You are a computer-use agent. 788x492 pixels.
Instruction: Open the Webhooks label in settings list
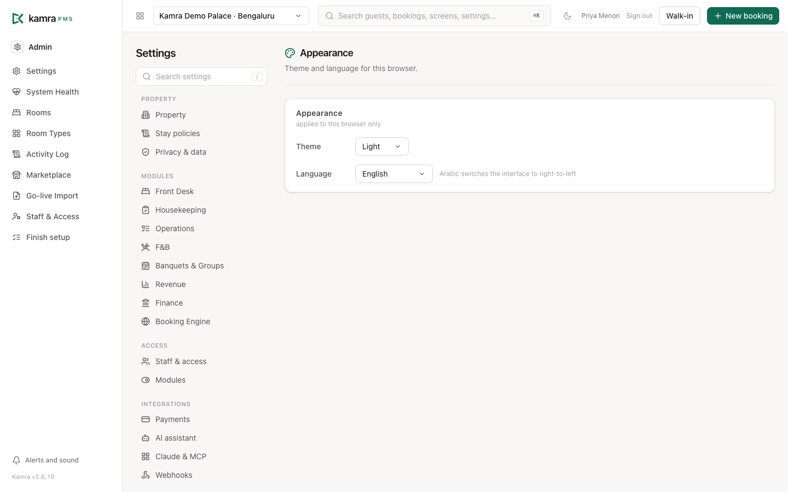point(174,475)
